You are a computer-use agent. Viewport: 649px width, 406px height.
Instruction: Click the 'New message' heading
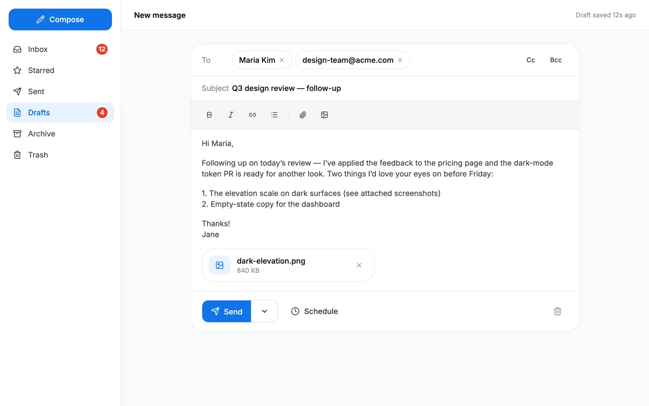pyautogui.click(x=160, y=15)
